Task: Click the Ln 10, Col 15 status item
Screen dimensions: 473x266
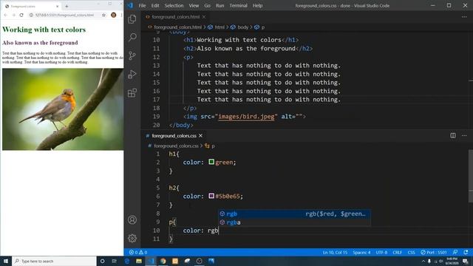Action: click(335, 252)
